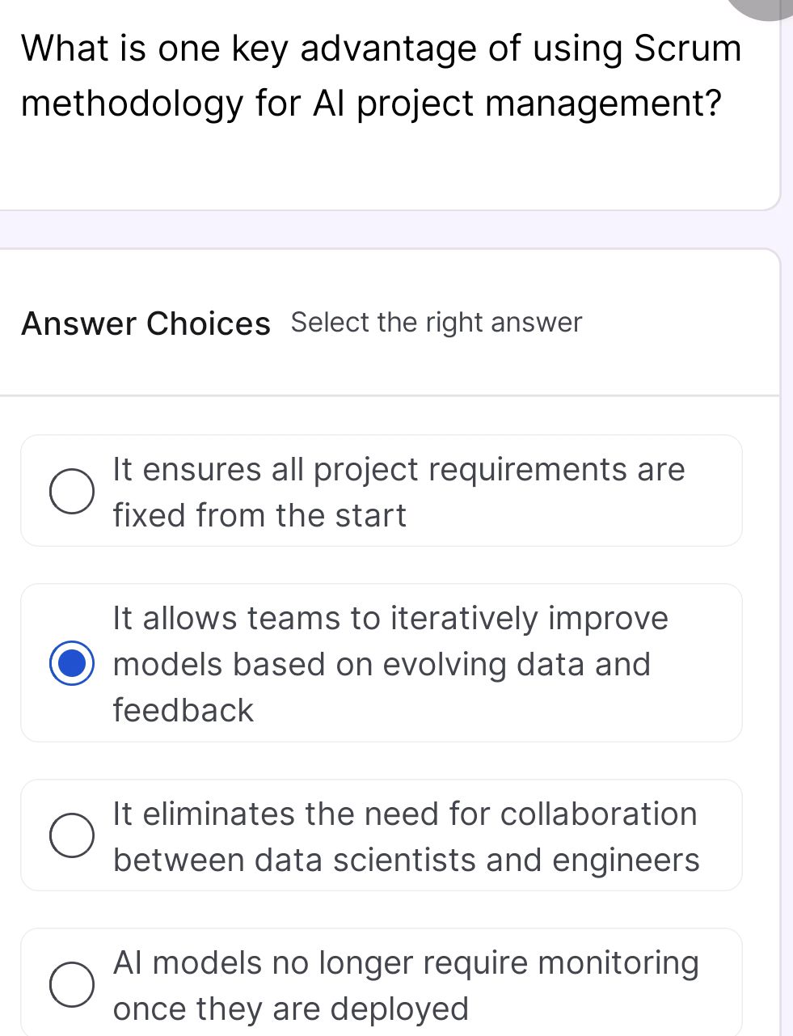This screenshot has width=793, height=1036.
Task: Select the answer about AI models not requiring monitoring
Action: click(x=73, y=984)
